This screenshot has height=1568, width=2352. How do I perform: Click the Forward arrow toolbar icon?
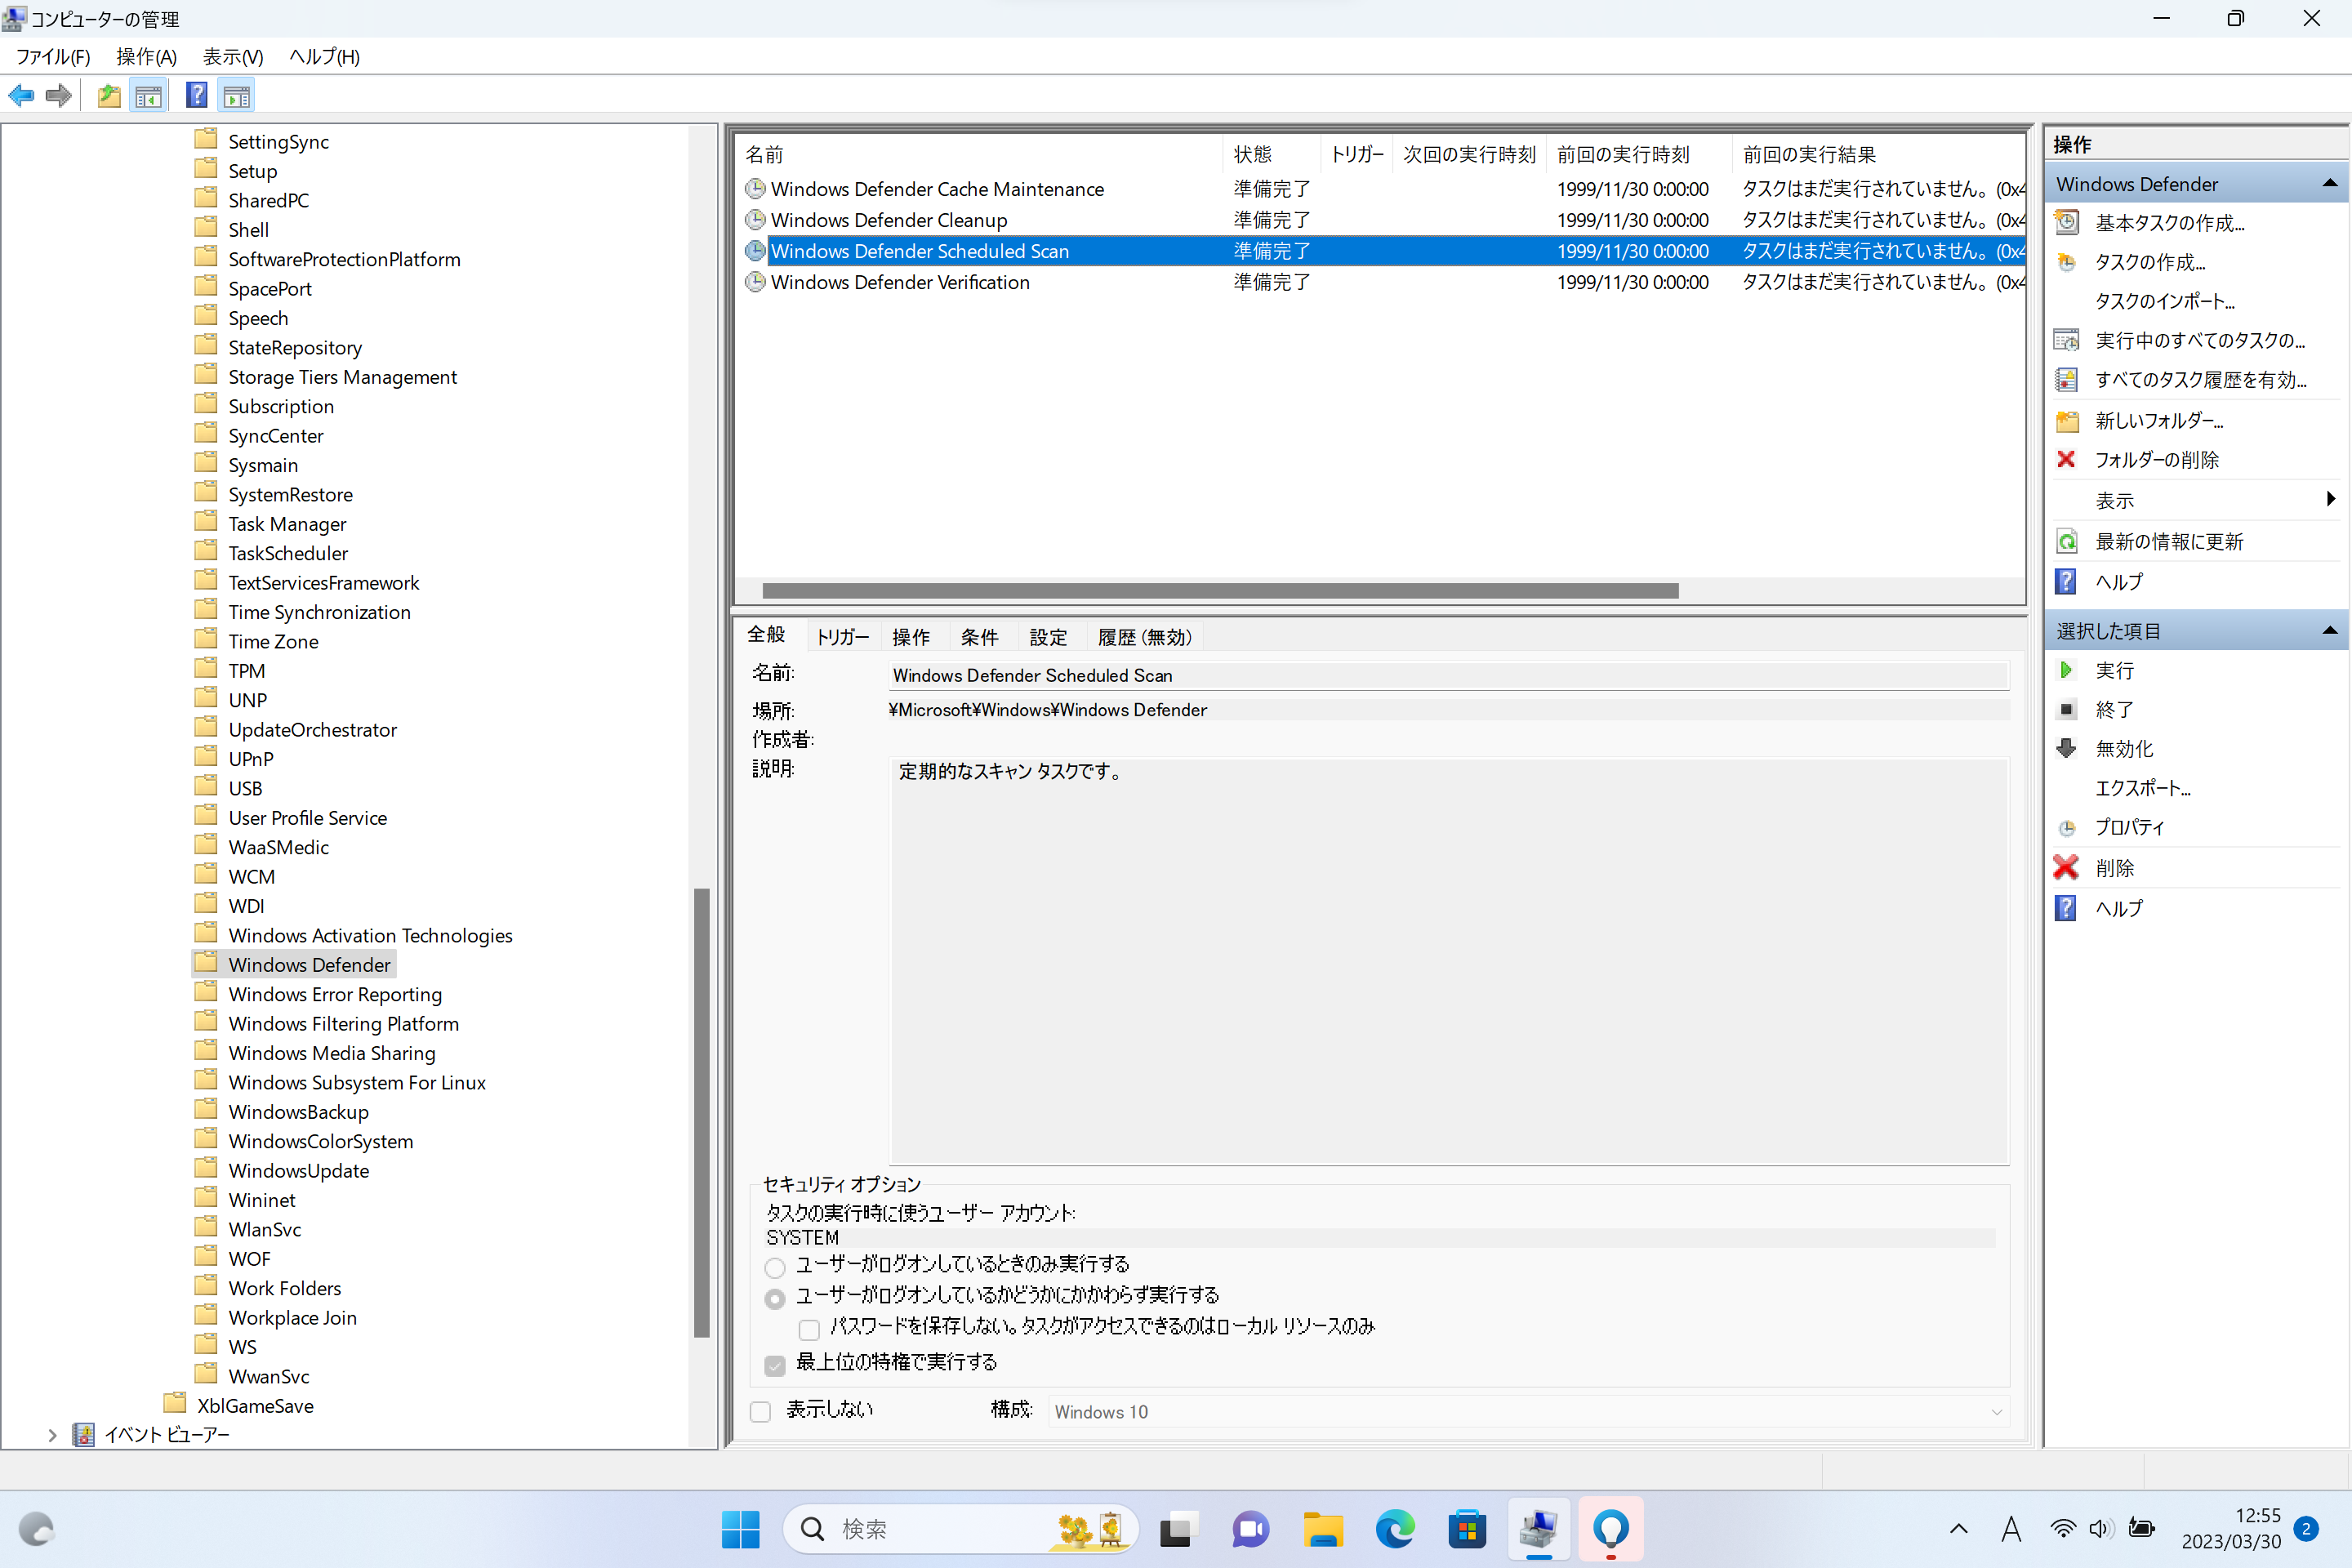59,96
